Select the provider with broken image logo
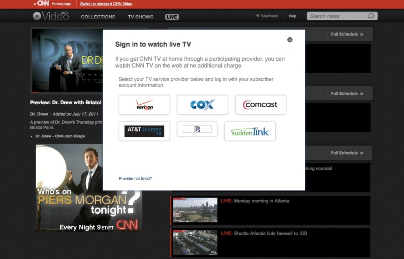 point(197,129)
